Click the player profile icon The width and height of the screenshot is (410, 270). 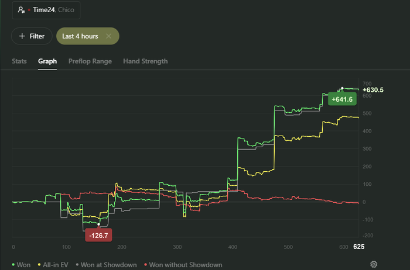click(21, 11)
